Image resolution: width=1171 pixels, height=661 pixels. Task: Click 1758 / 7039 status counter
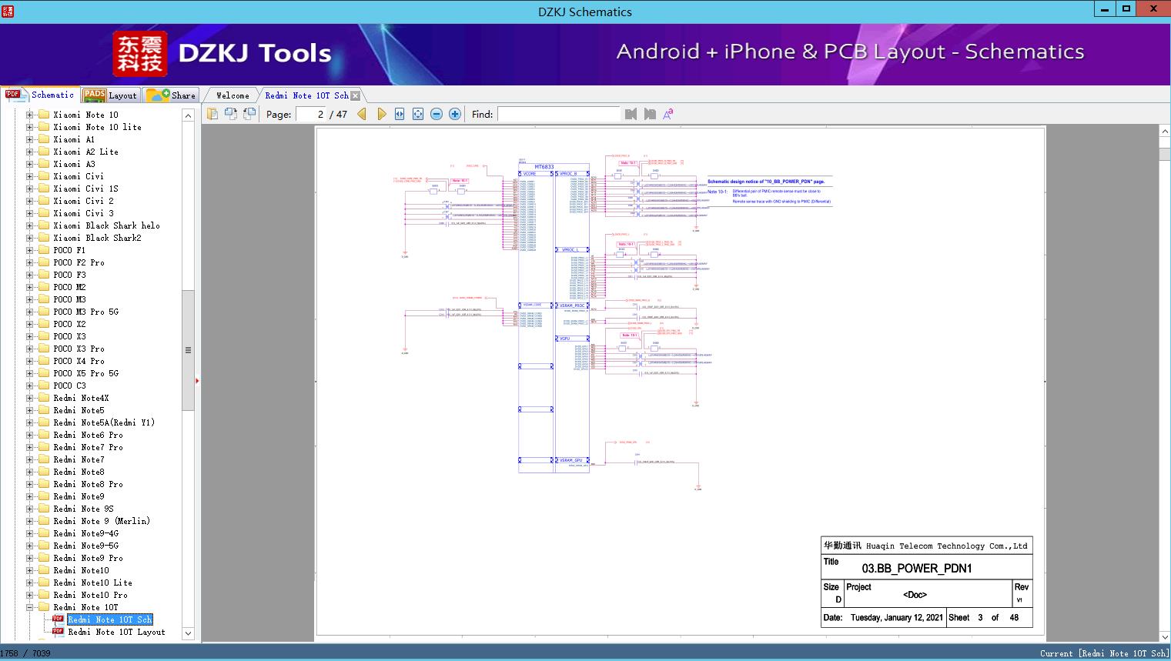[25, 653]
